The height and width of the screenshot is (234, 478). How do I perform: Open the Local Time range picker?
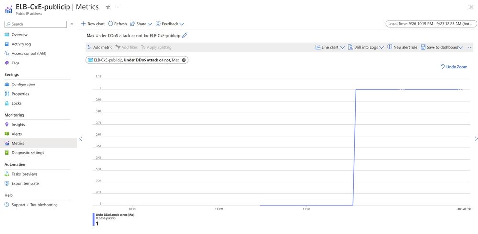click(x=431, y=24)
